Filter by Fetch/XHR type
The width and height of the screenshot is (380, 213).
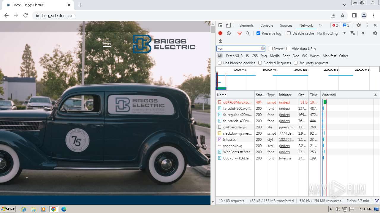(234, 56)
